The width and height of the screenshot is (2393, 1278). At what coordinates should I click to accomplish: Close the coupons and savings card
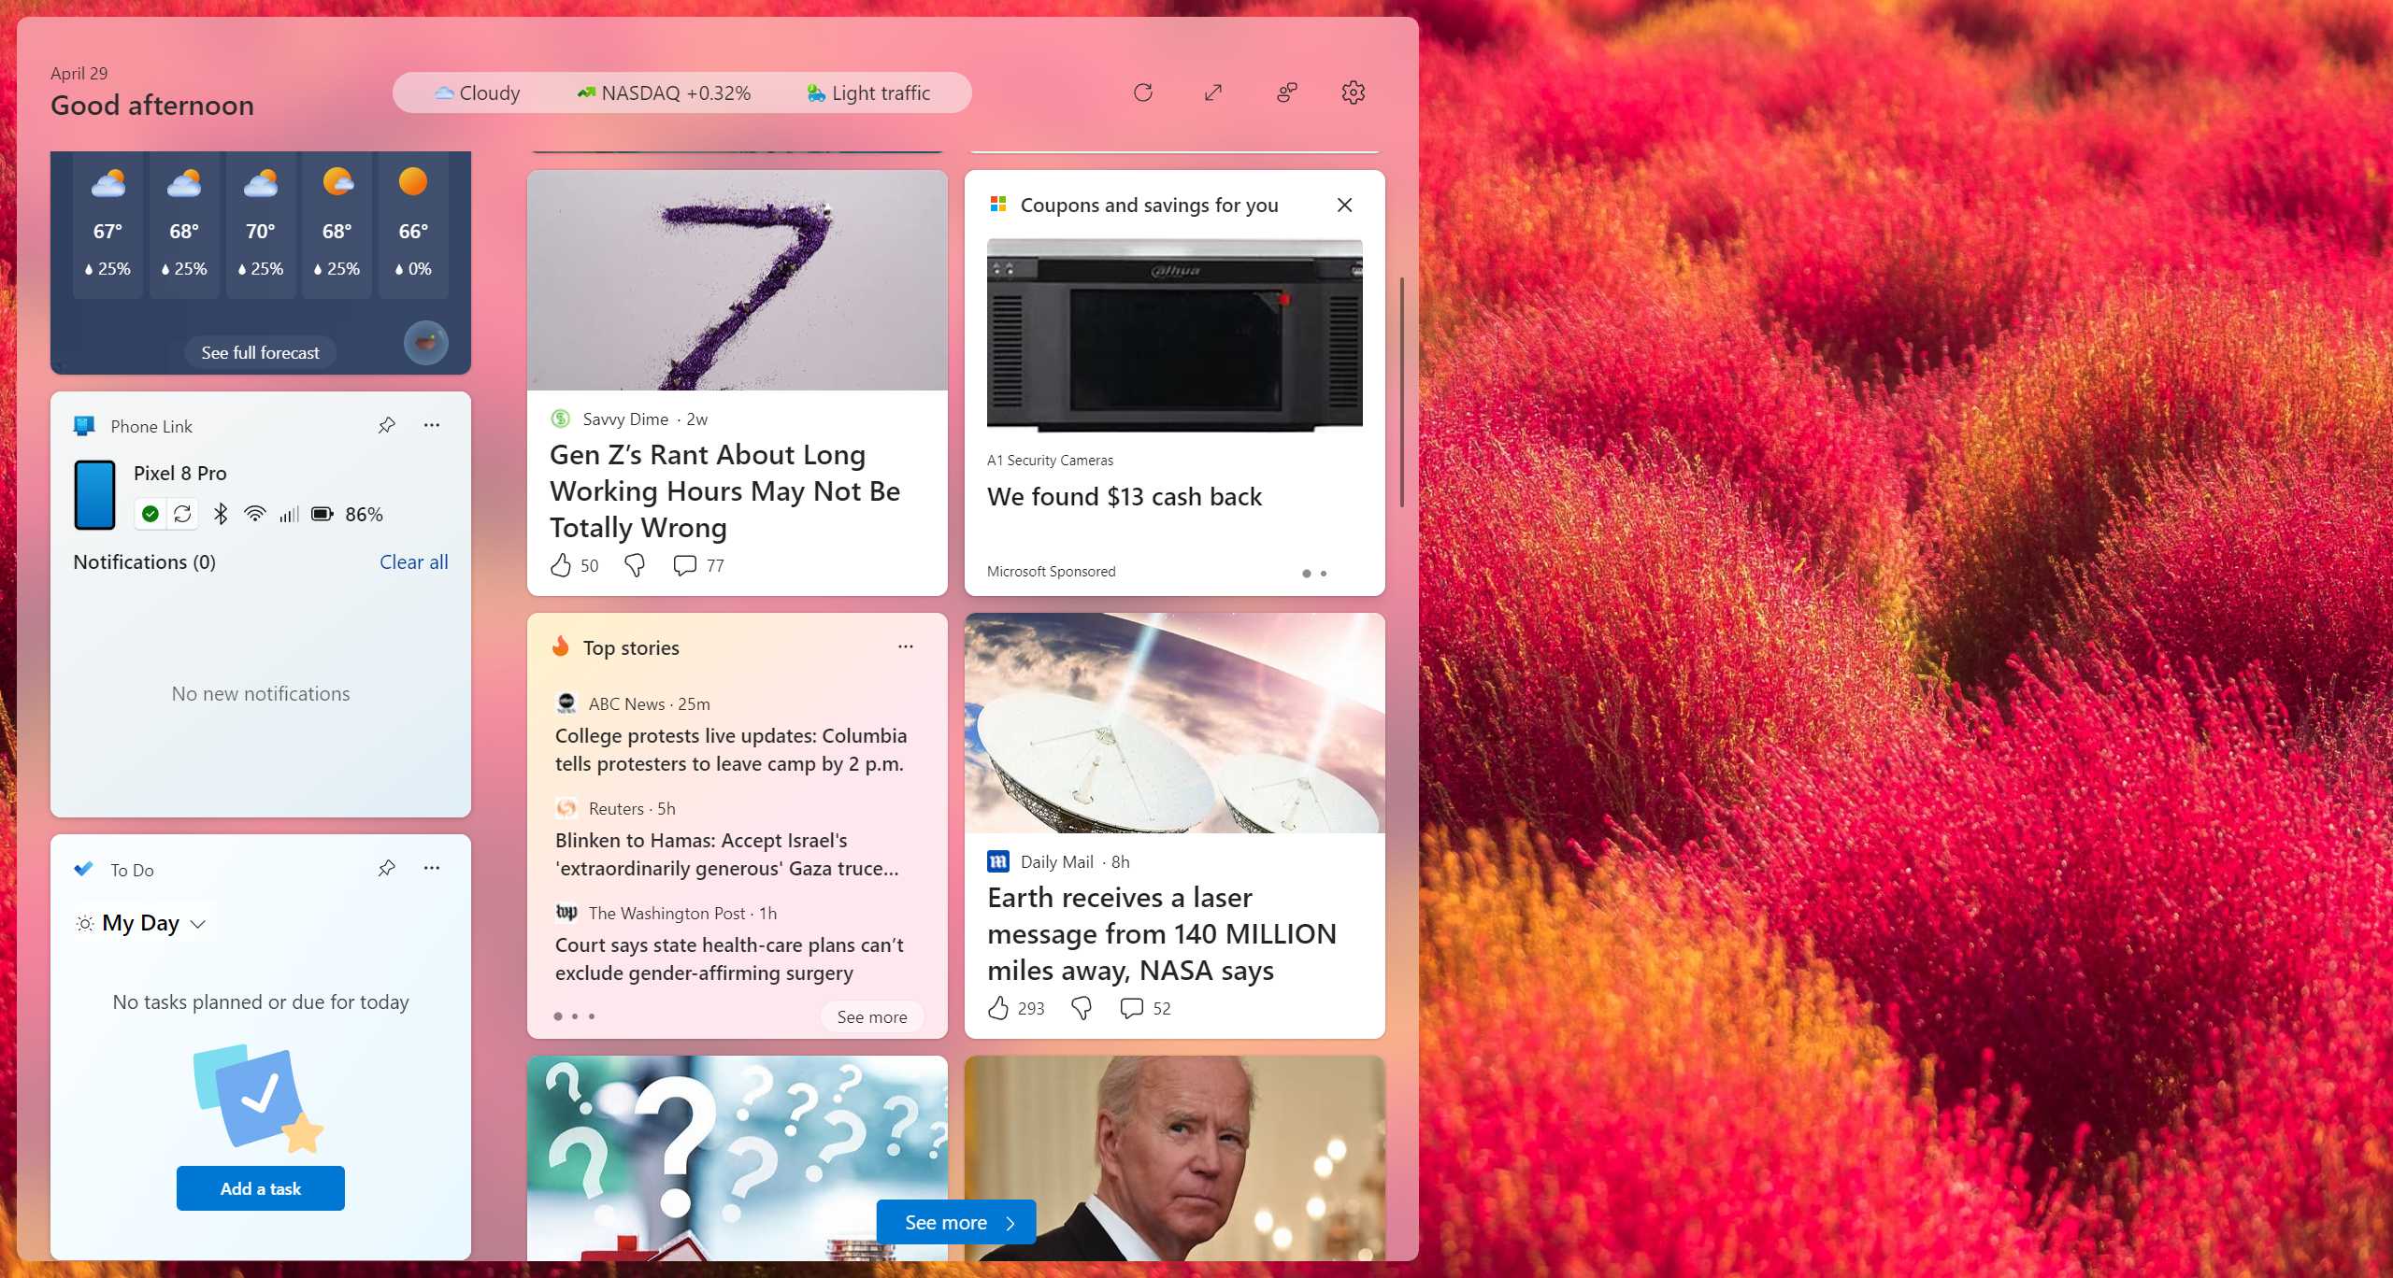coord(1344,205)
